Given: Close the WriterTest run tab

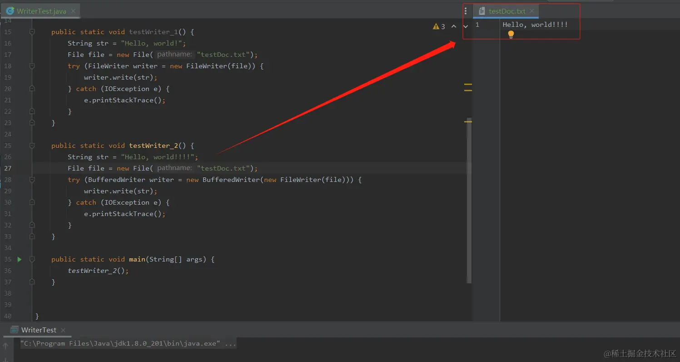Looking at the screenshot, I should [63, 330].
